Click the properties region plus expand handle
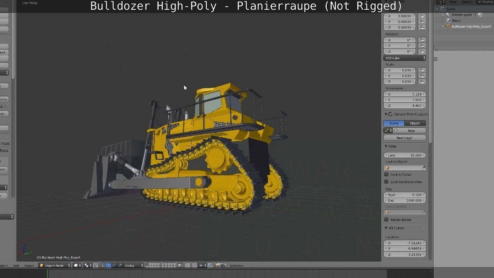This screenshot has height=278, width=494. click(436, 59)
